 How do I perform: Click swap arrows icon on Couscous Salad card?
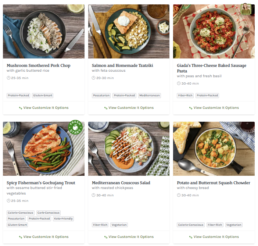(106, 237)
